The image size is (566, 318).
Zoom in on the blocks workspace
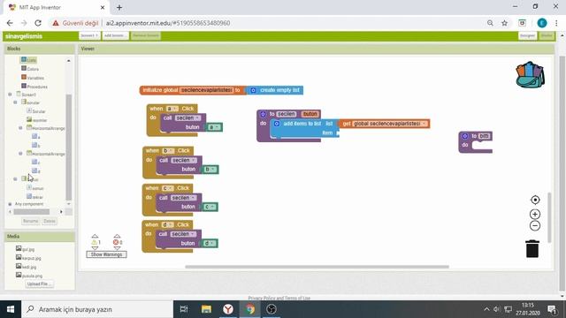[535, 214]
